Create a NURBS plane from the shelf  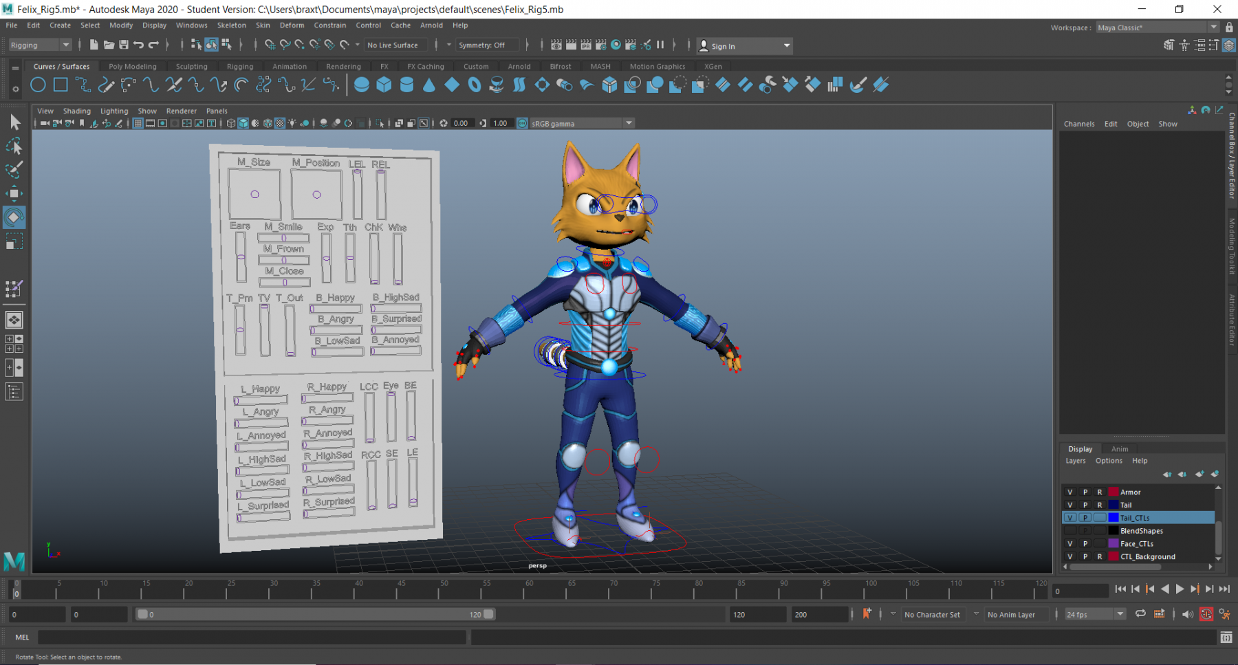coord(452,85)
